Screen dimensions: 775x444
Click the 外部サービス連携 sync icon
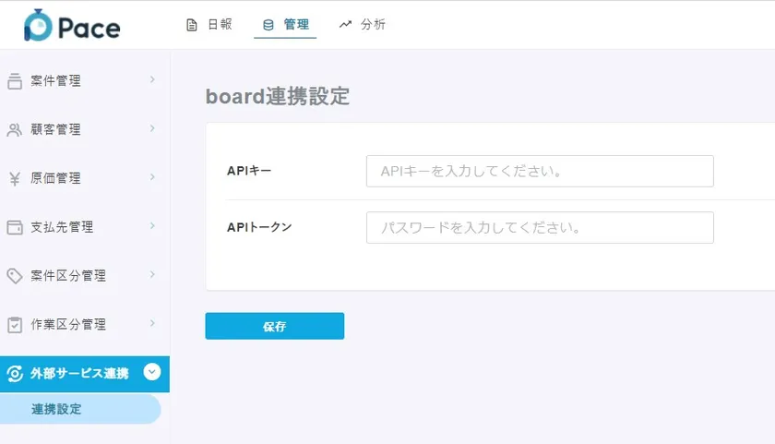pyautogui.click(x=15, y=374)
